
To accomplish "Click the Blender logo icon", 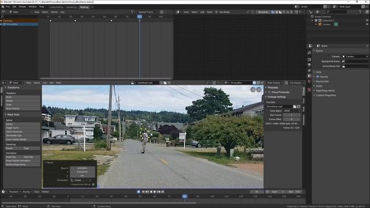I will [x=3, y=7].
